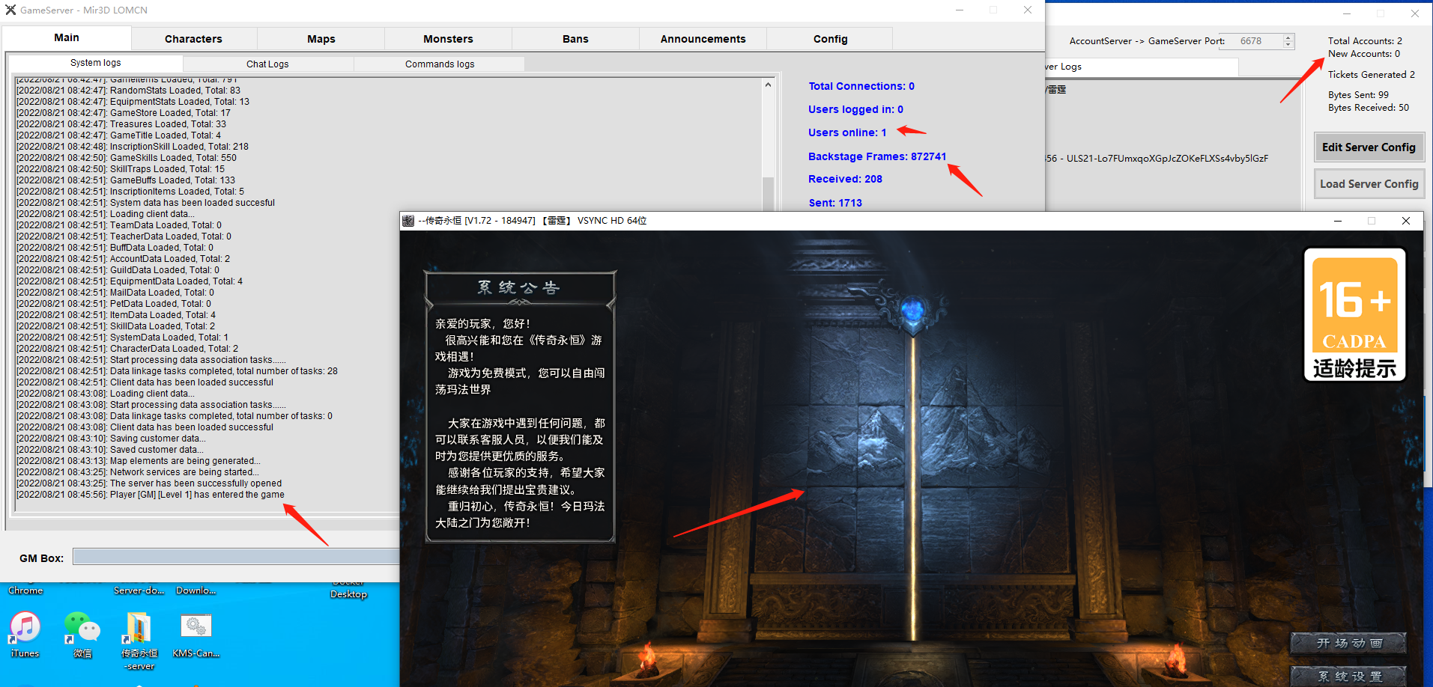Click the GameServer window title icon
The image size is (1433, 687).
10,10
